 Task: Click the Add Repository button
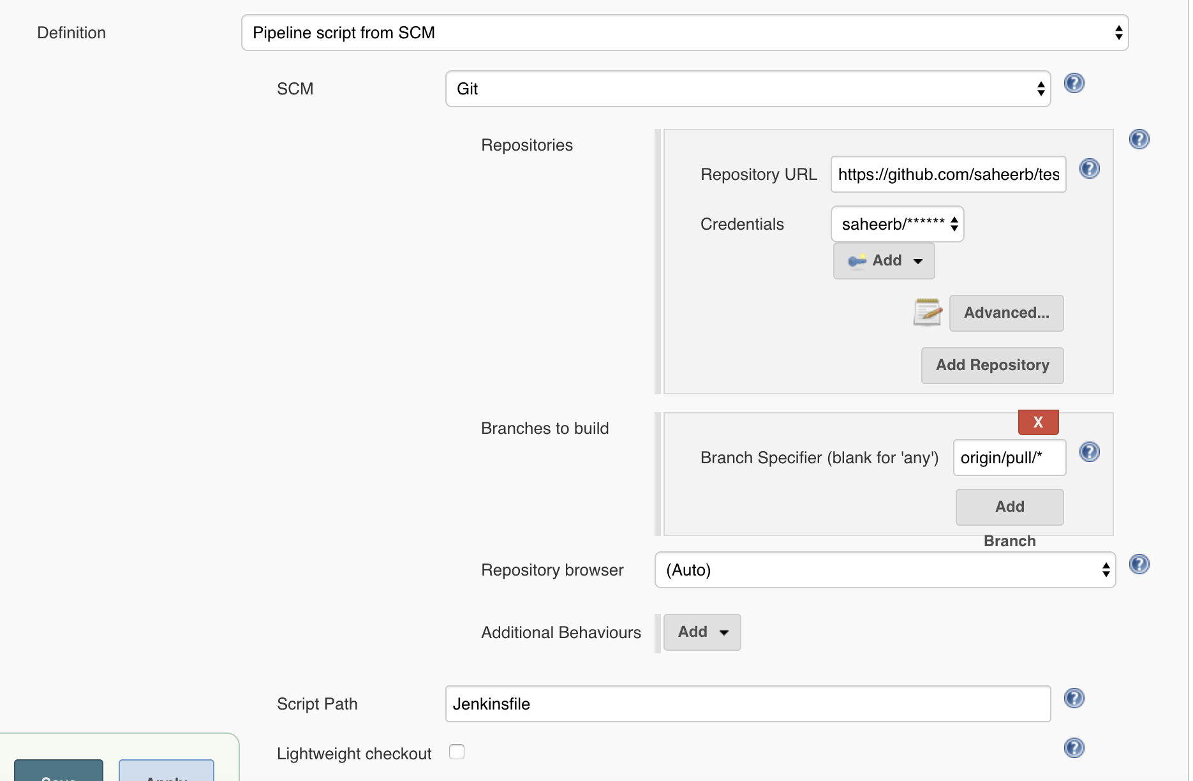(992, 366)
